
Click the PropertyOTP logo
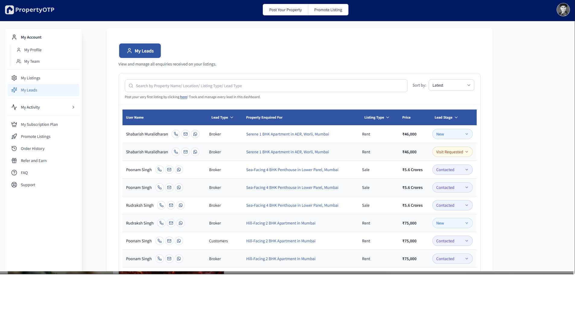pos(30,10)
